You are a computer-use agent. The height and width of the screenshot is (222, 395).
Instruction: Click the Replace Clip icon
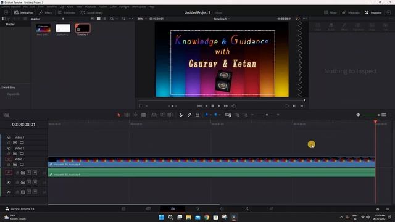[x=170, y=115]
